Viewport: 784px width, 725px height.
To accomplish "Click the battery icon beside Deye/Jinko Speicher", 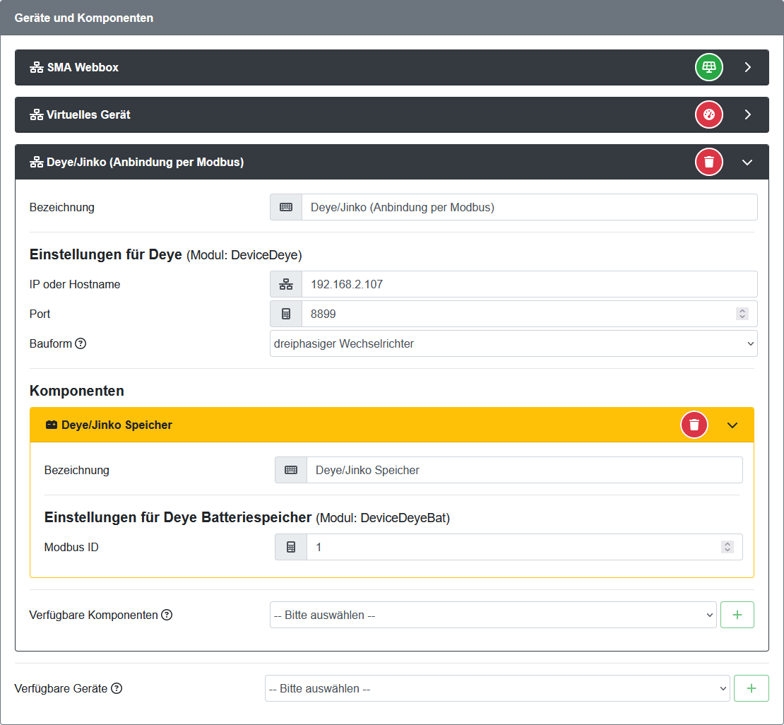I will coord(51,425).
